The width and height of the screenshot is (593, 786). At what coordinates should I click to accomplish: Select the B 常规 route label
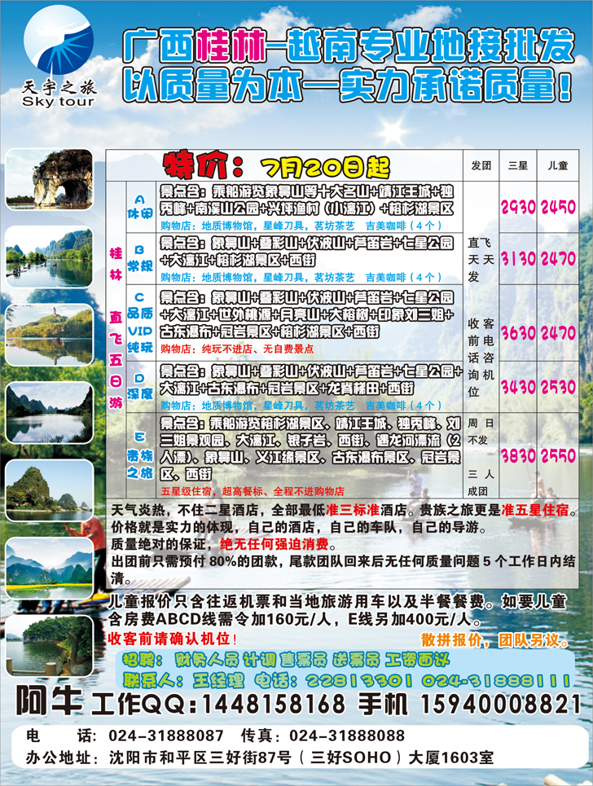tap(140, 259)
